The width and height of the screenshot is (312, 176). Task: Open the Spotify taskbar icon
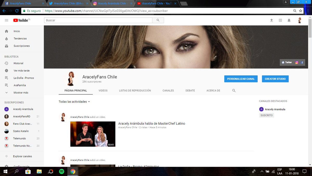[62, 171]
